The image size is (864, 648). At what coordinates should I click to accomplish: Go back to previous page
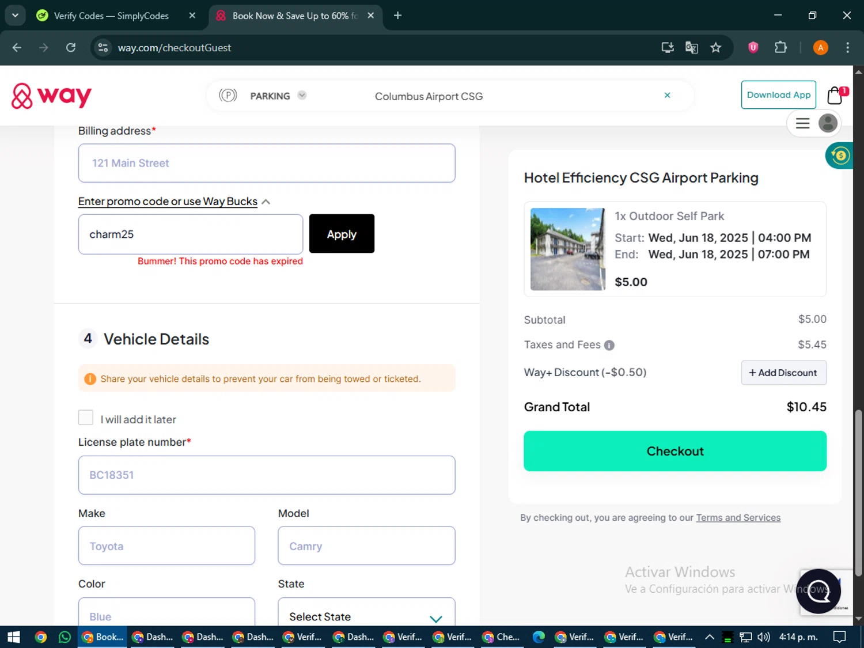17,47
